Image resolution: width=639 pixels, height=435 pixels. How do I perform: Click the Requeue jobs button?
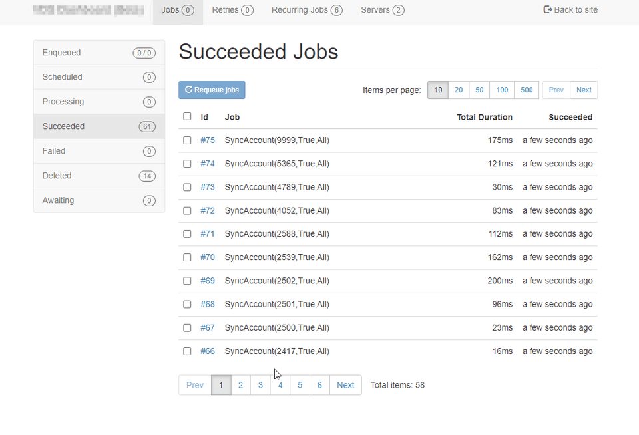pyautogui.click(x=212, y=90)
